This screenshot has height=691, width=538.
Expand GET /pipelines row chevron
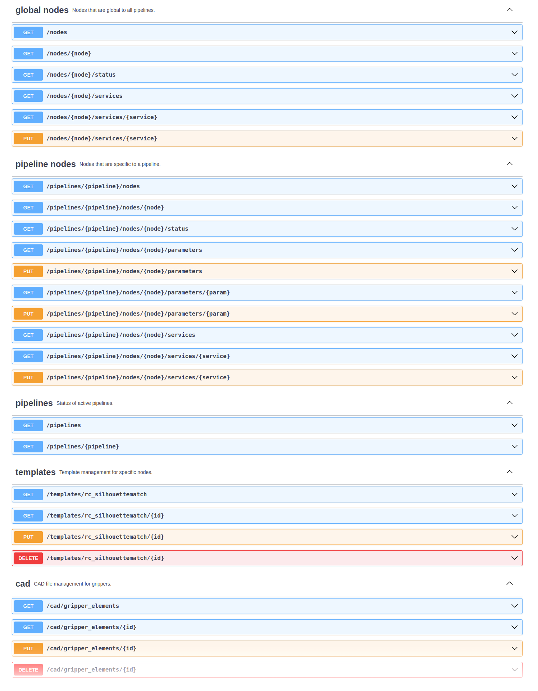point(514,425)
